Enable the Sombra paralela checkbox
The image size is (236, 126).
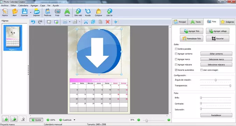coord(176,49)
